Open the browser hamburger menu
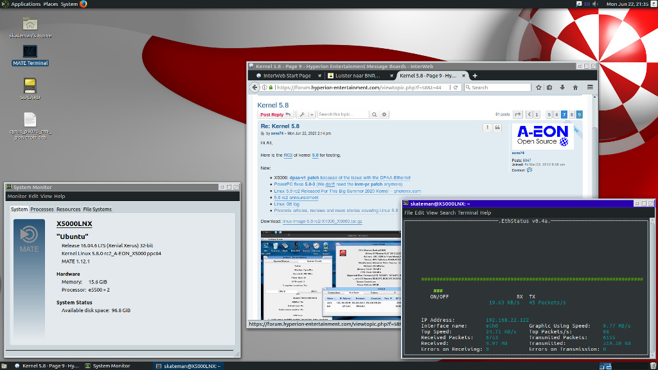The width and height of the screenshot is (658, 370). [590, 87]
